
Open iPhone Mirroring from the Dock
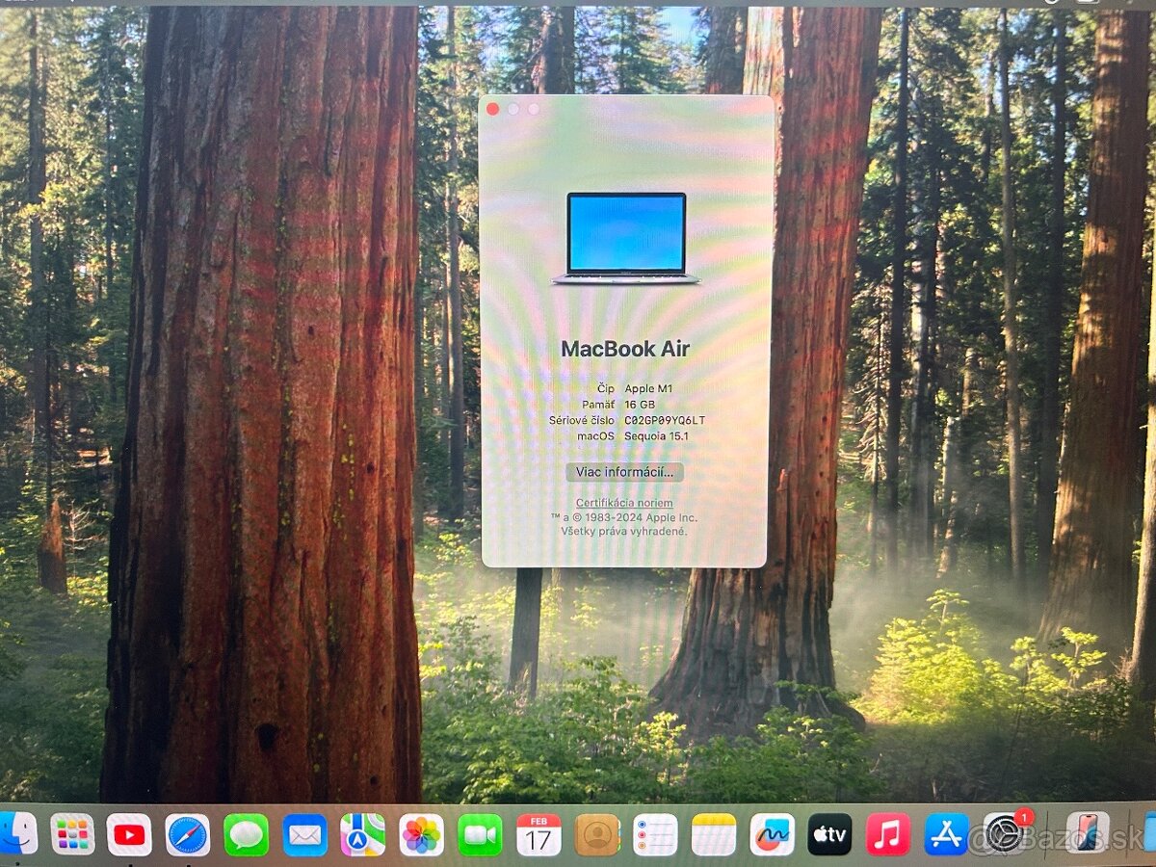click(1088, 832)
